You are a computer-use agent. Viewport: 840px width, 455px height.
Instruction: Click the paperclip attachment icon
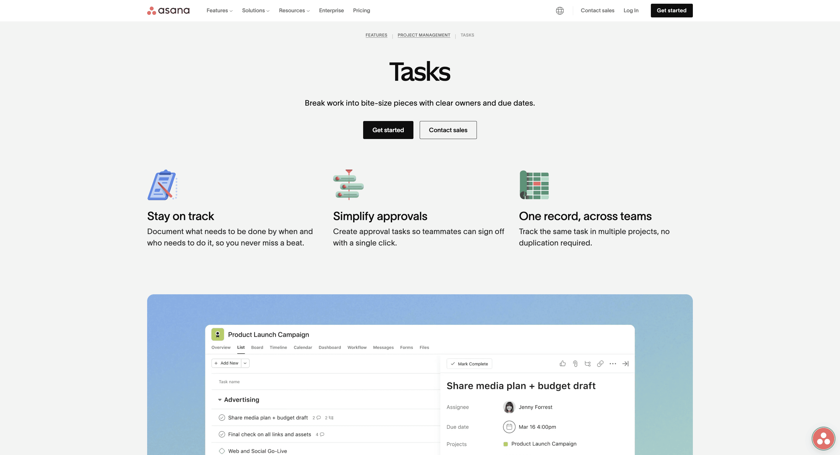(575, 363)
